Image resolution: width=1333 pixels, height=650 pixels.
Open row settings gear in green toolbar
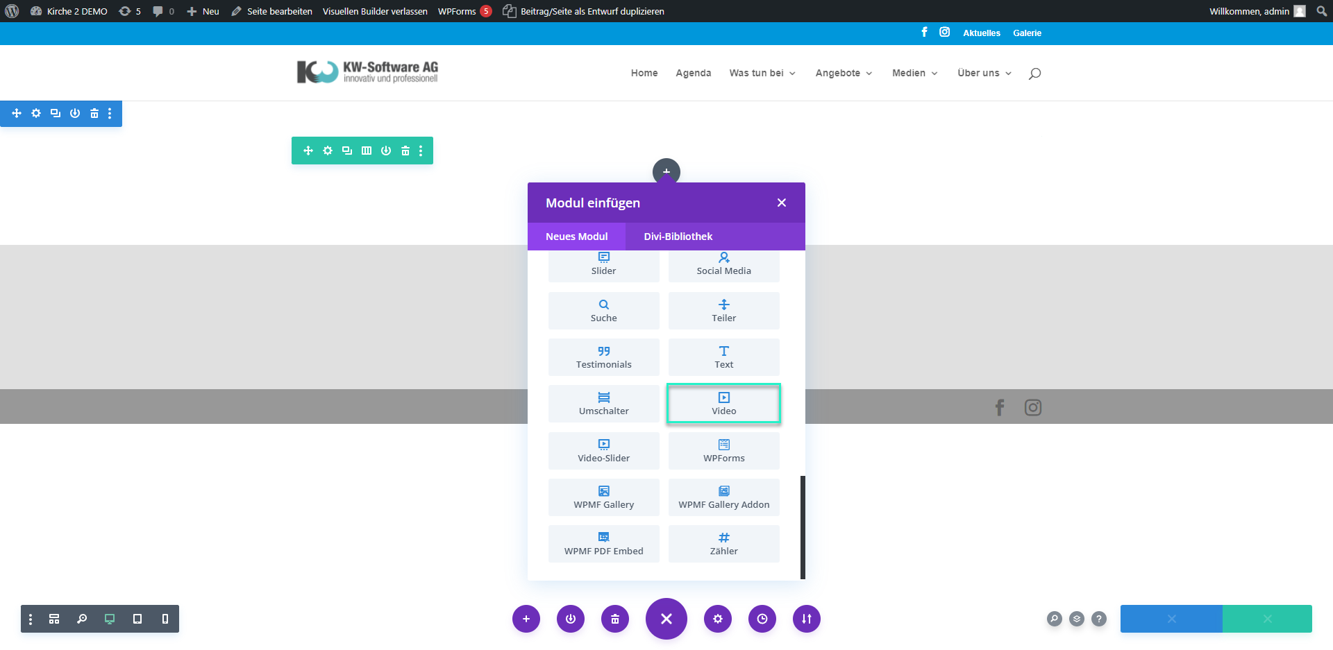[328, 151]
